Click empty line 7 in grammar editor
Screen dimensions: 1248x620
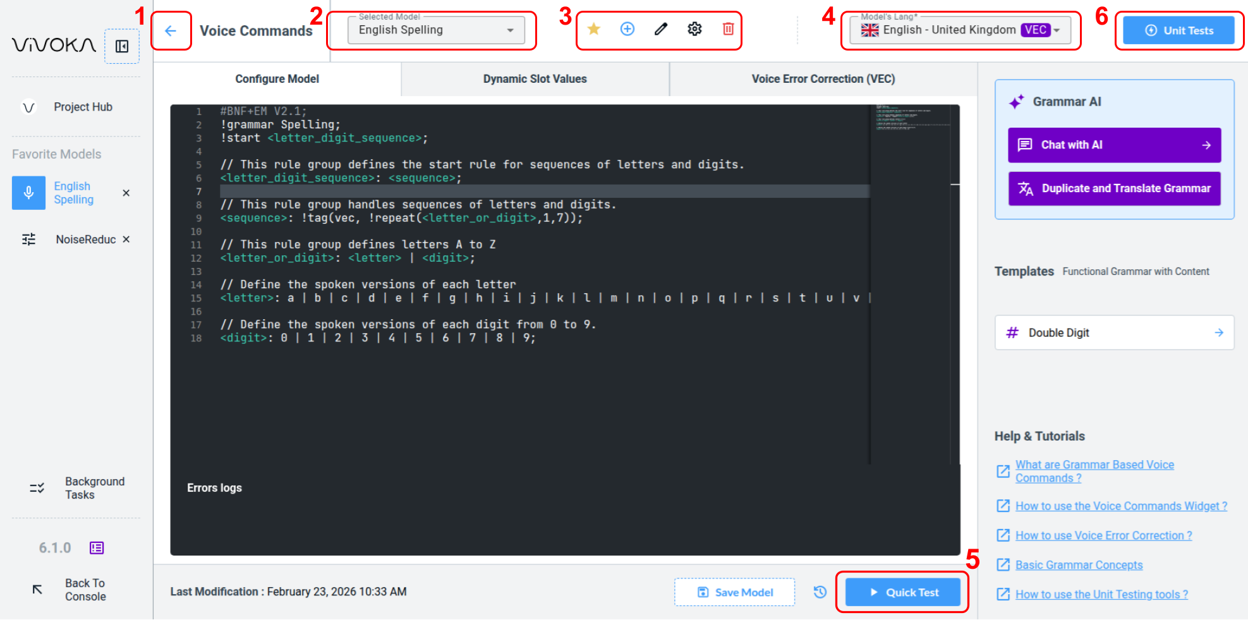point(543,191)
